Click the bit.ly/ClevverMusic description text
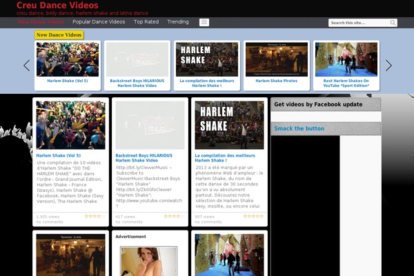This screenshot has width=414, height=276. (149, 187)
